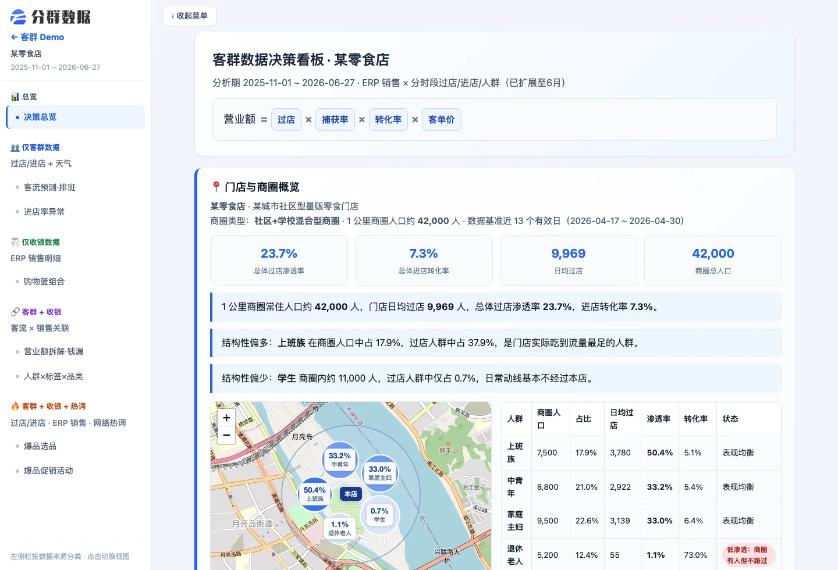Click the 总览 chart icon in sidebar
The width and height of the screenshot is (838, 570).
15,97
